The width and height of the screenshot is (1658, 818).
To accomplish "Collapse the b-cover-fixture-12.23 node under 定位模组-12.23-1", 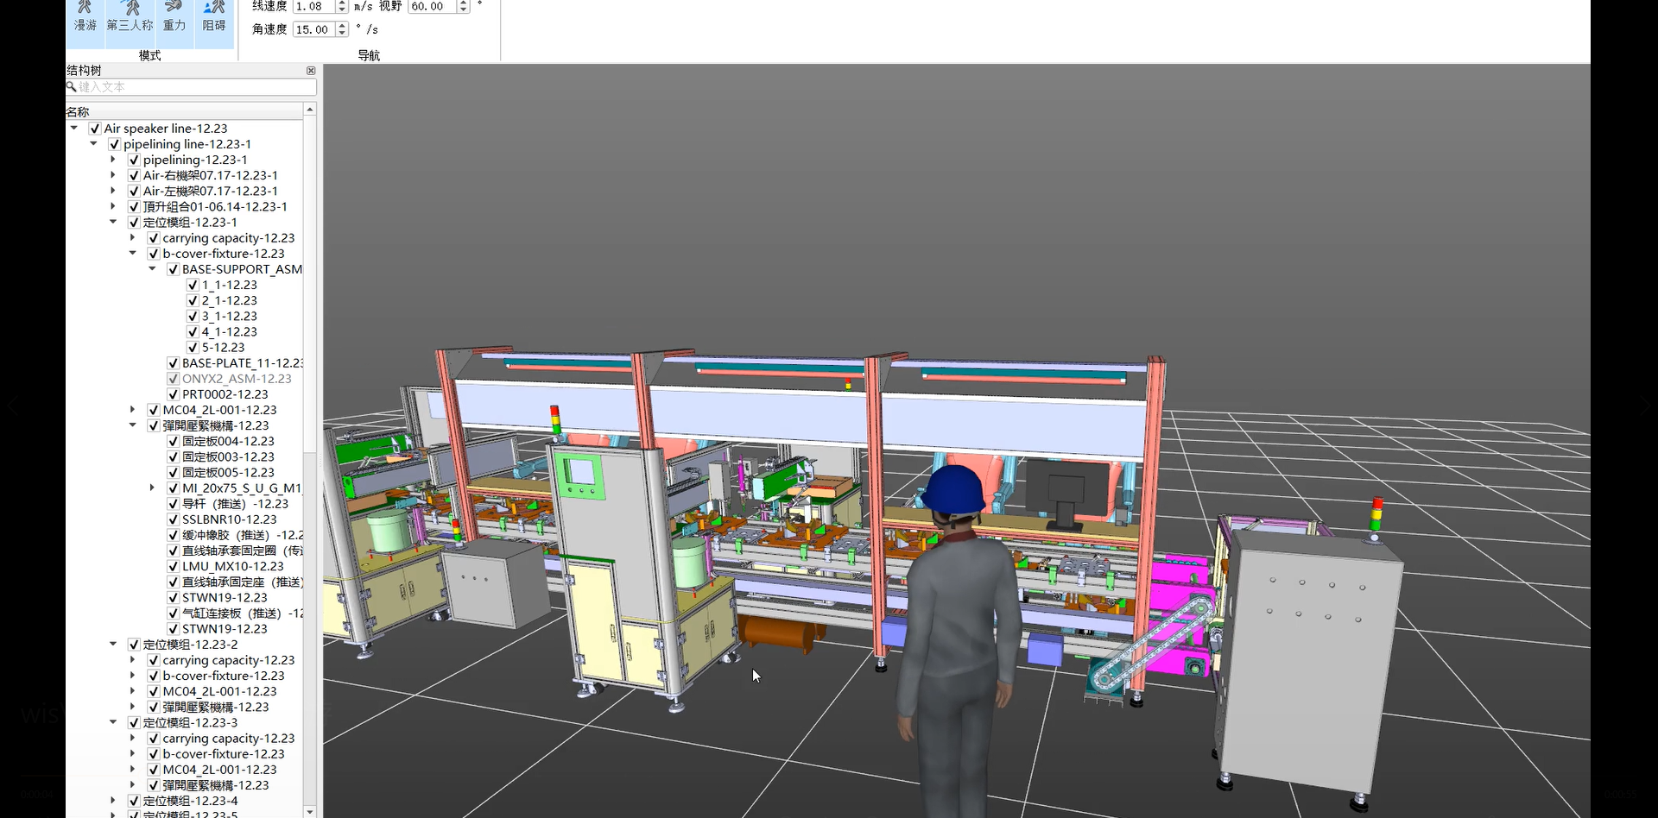I will coord(133,253).
